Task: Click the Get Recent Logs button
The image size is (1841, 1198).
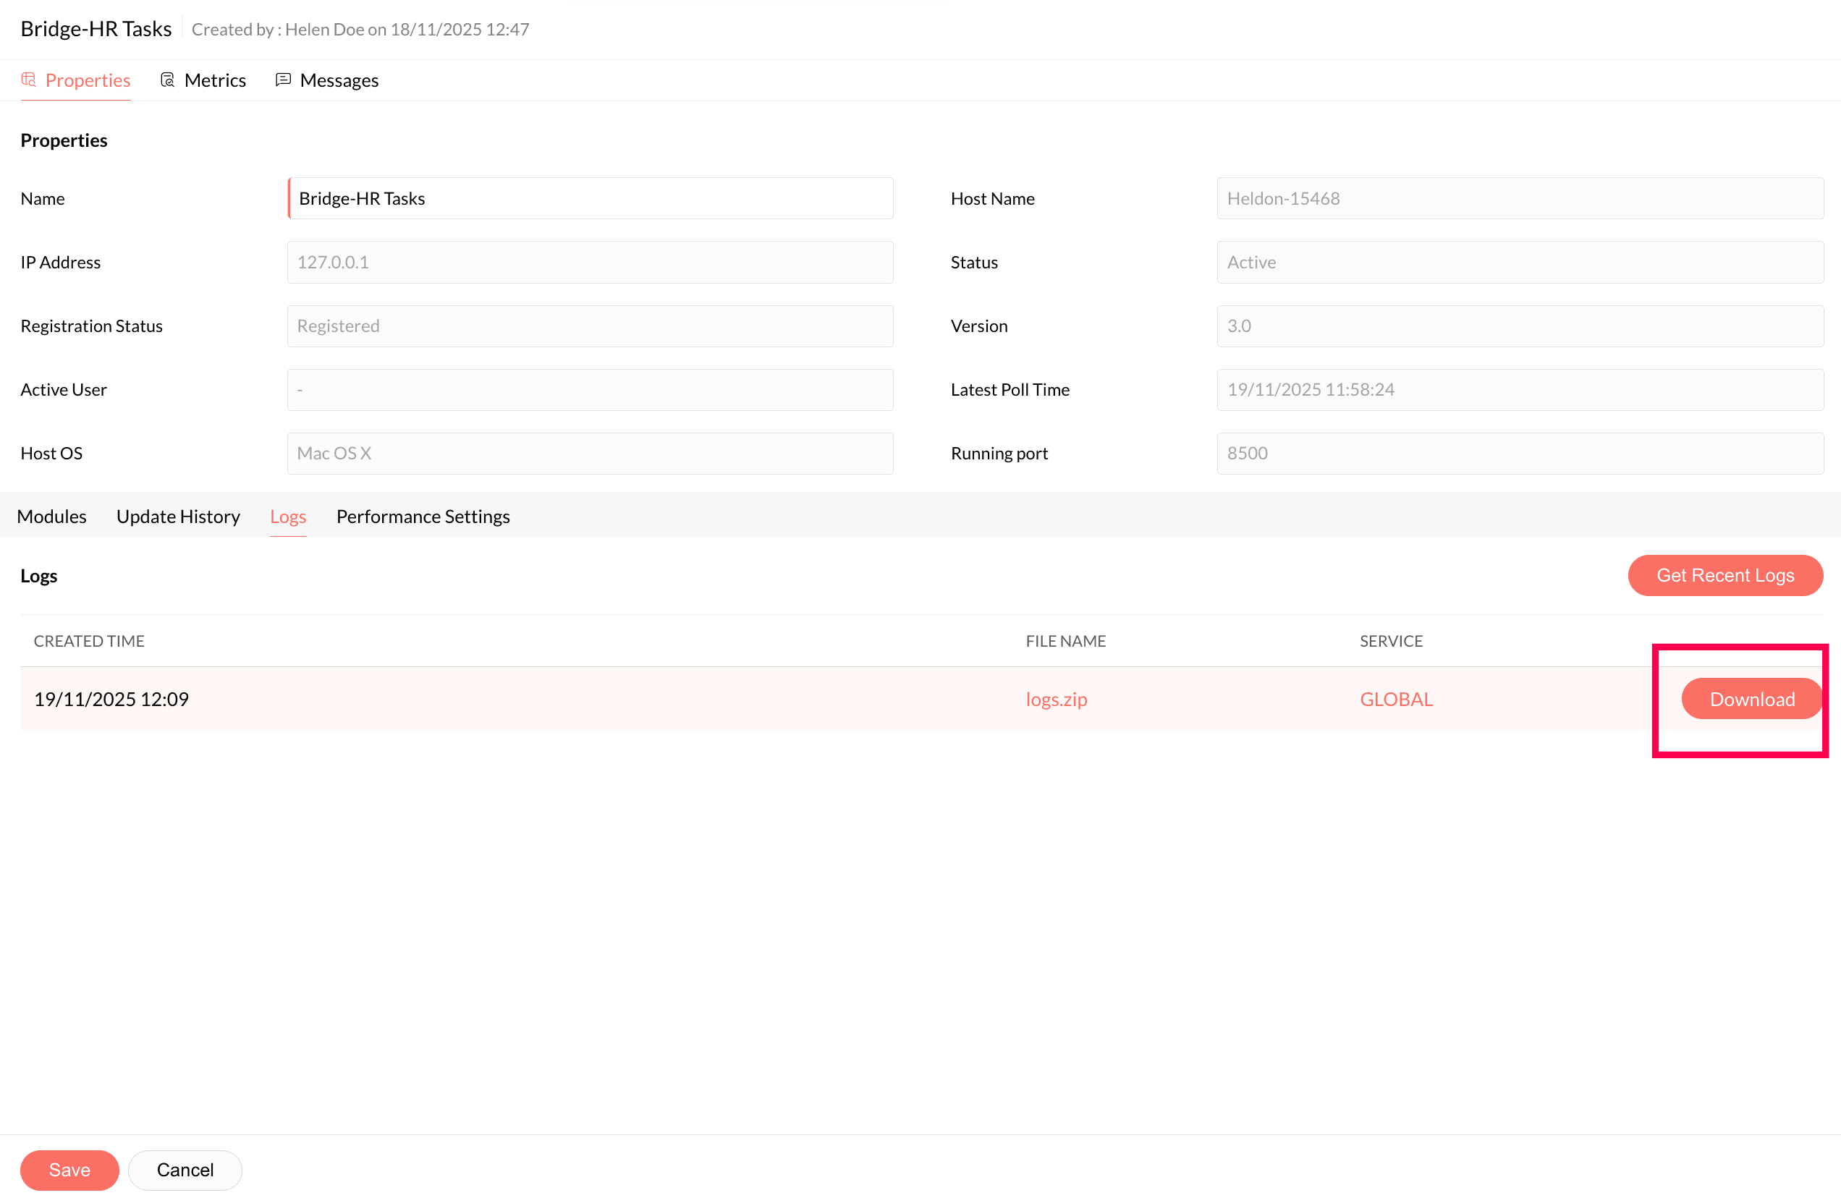Action: tap(1724, 575)
